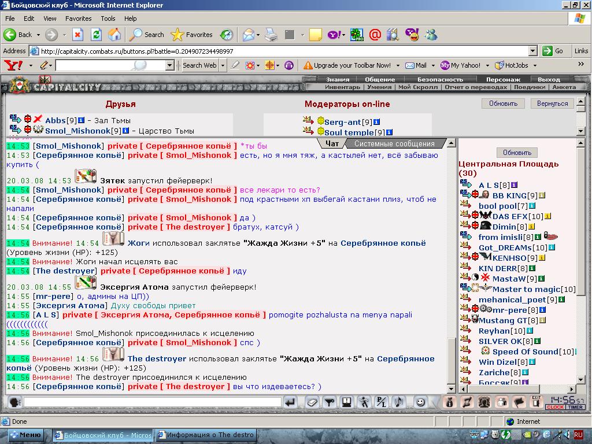
Task: Click the IE Favorites star button
Action: click(193, 35)
